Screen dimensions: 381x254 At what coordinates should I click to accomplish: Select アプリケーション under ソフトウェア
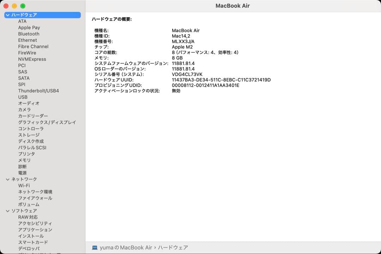pyautogui.click(x=37, y=230)
